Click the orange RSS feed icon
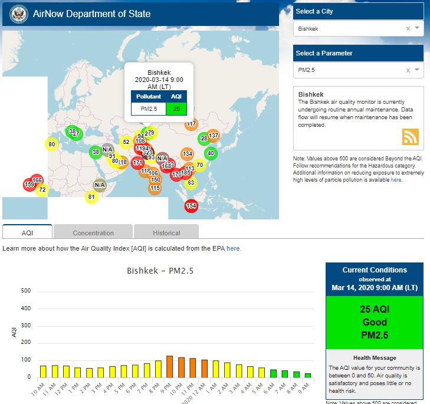This screenshot has width=430, height=404. click(x=410, y=136)
